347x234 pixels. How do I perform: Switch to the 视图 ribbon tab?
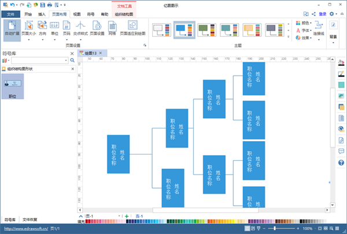tap(77, 13)
